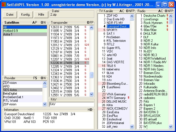Click the dollar icon beside Rock Hymnen

click(167, 23)
